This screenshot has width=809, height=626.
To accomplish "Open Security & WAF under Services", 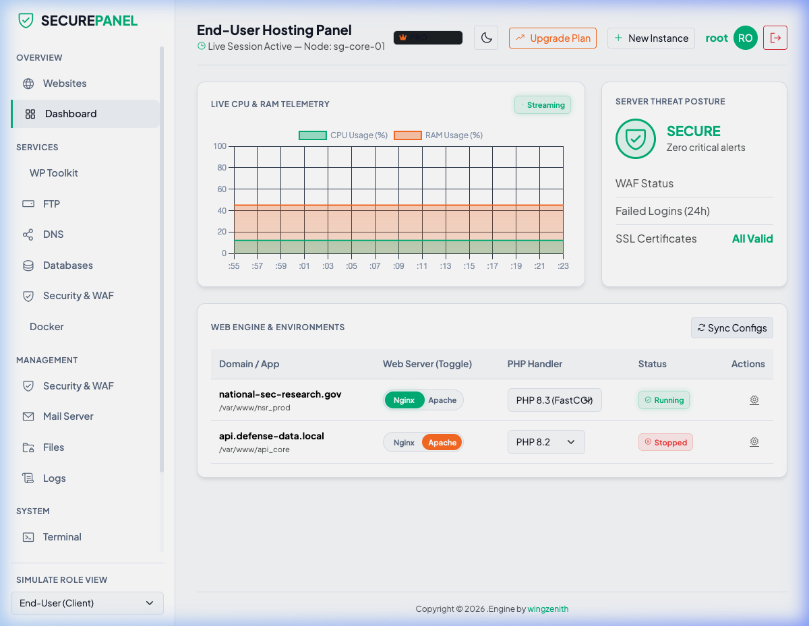I will pos(85,296).
